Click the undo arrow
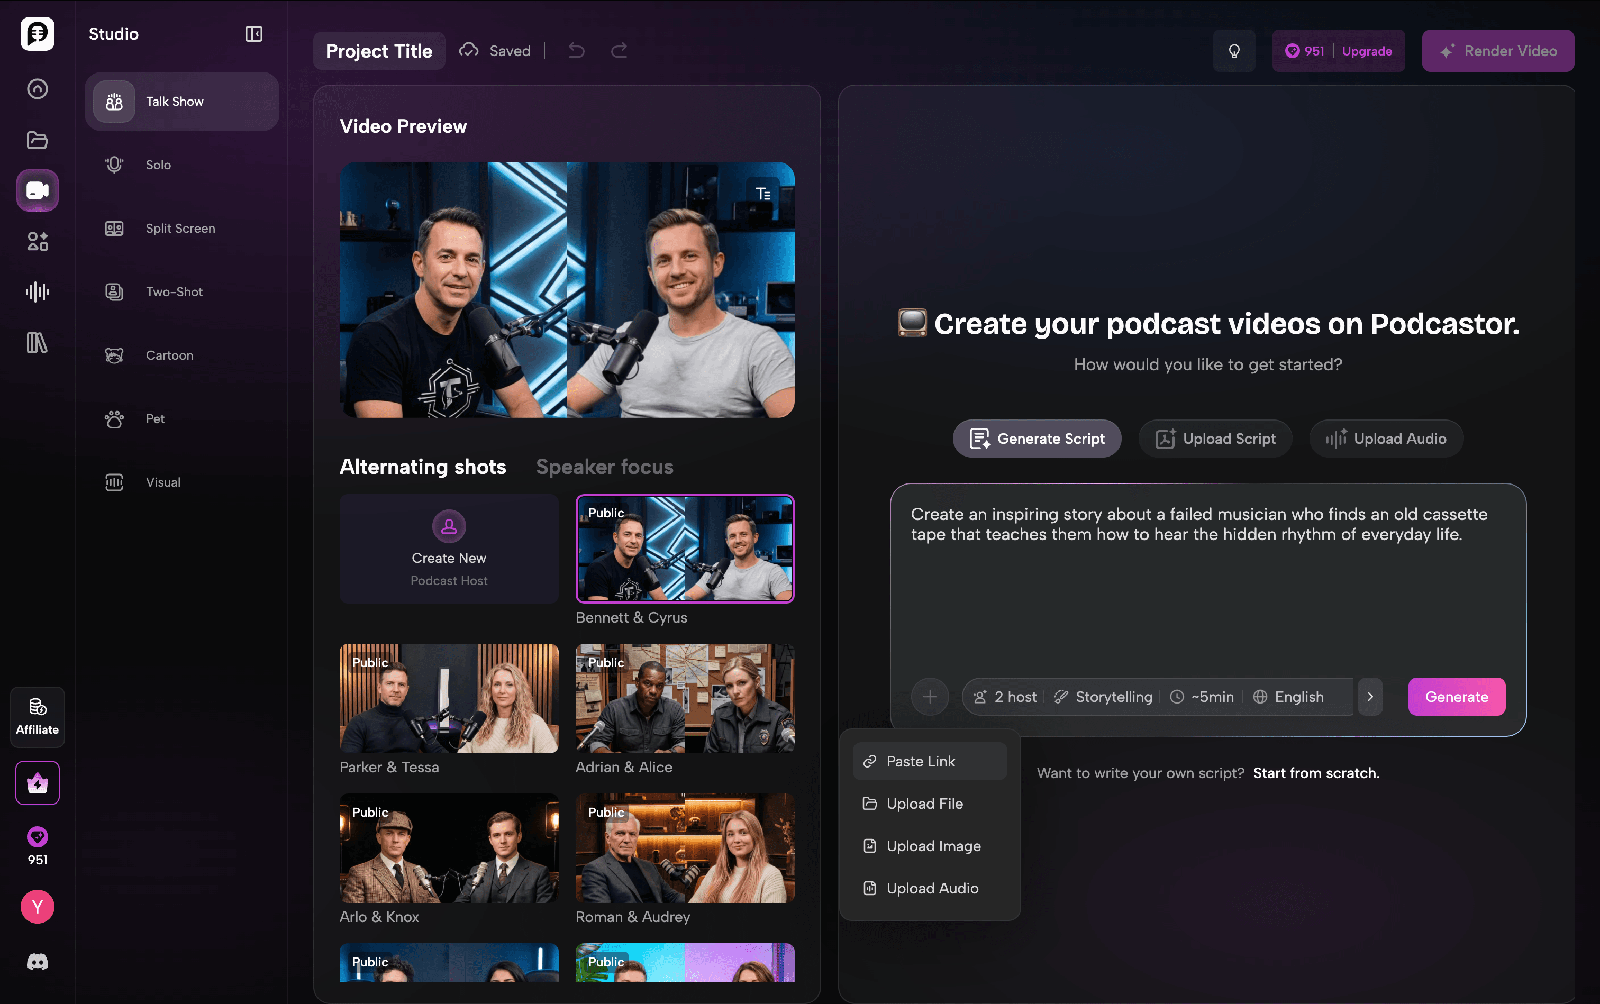1600x1004 pixels. pyautogui.click(x=577, y=50)
